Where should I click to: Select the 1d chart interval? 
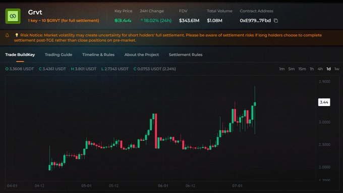pos(328,69)
